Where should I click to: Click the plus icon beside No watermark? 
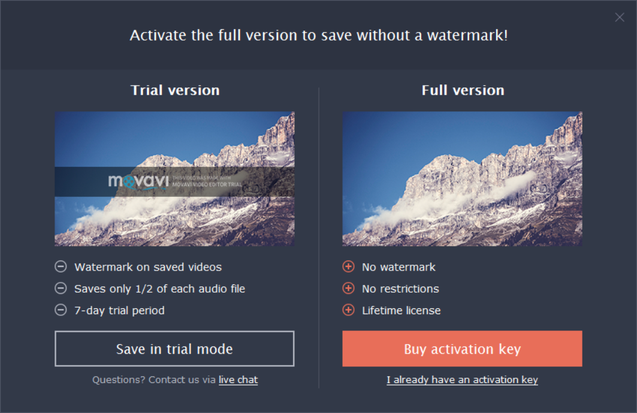(348, 266)
